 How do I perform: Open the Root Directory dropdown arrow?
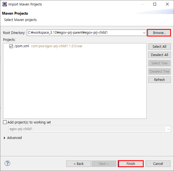pyautogui.click(x=144, y=33)
